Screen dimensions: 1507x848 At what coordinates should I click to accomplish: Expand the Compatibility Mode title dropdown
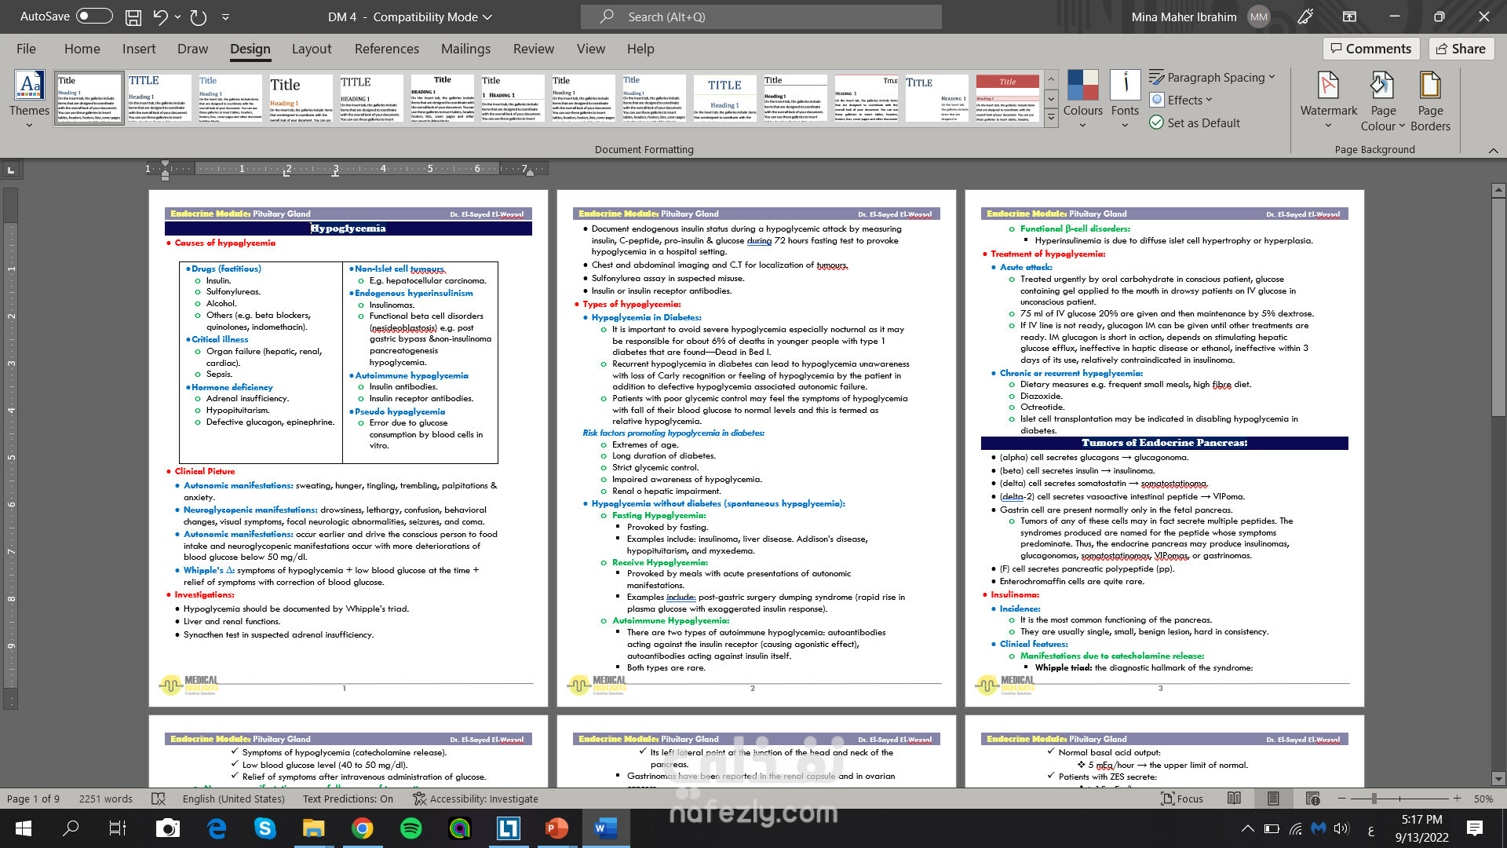tap(487, 16)
